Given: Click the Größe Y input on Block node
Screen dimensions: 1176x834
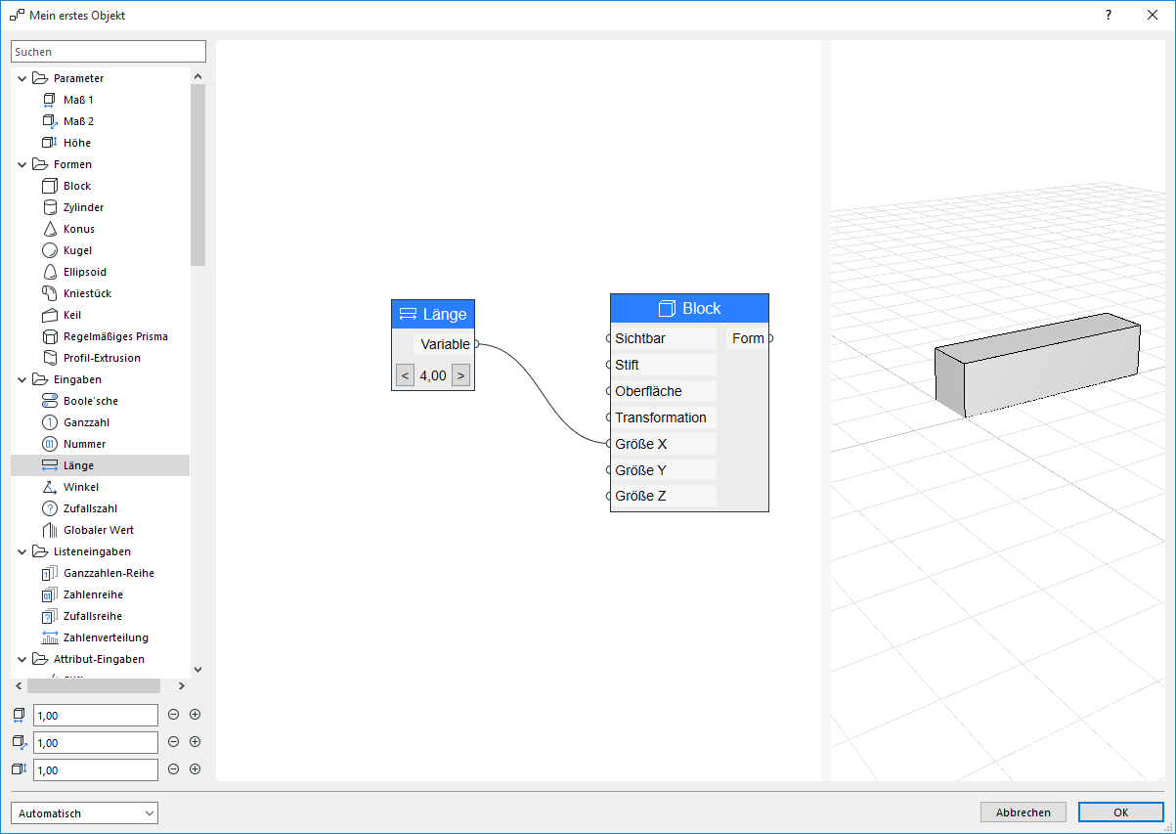Looking at the screenshot, I should 609,470.
